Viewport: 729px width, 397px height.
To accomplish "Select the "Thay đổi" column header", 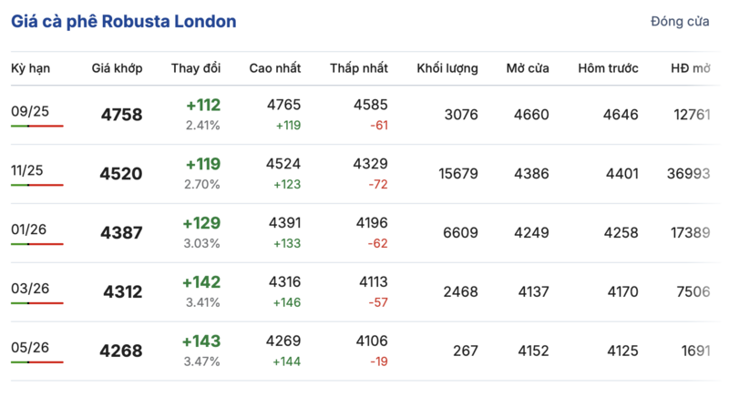I will pyautogui.click(x=195, y=69).
